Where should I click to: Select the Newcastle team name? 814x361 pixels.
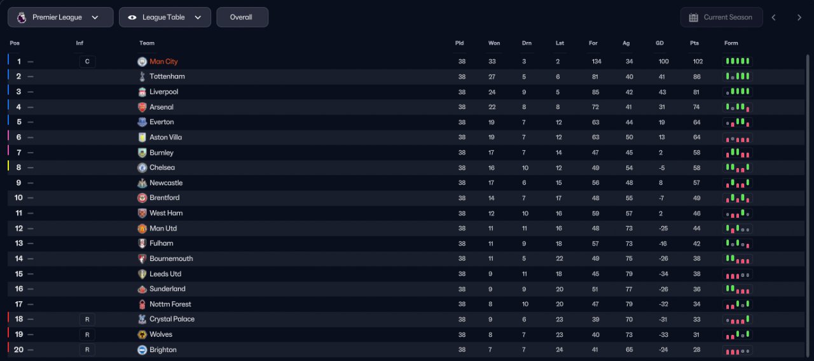click(166, 183)
